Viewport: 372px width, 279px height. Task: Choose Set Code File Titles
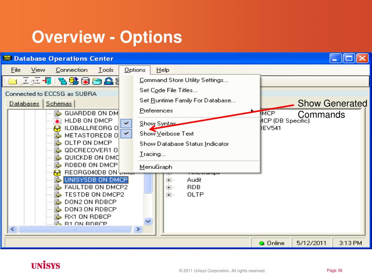[169, 90]
